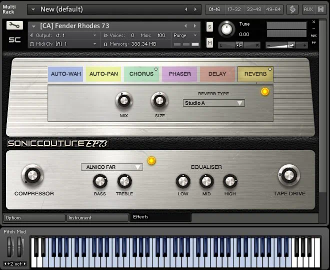Select the CHORUS effect tab
330x270 pixels.
[x=141, y=74]
